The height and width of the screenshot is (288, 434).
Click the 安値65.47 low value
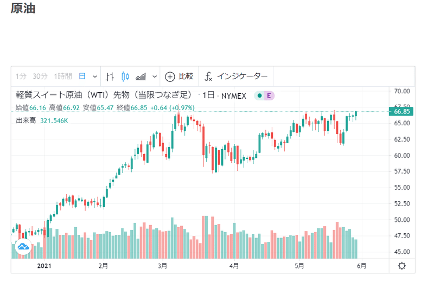[98, 107]
